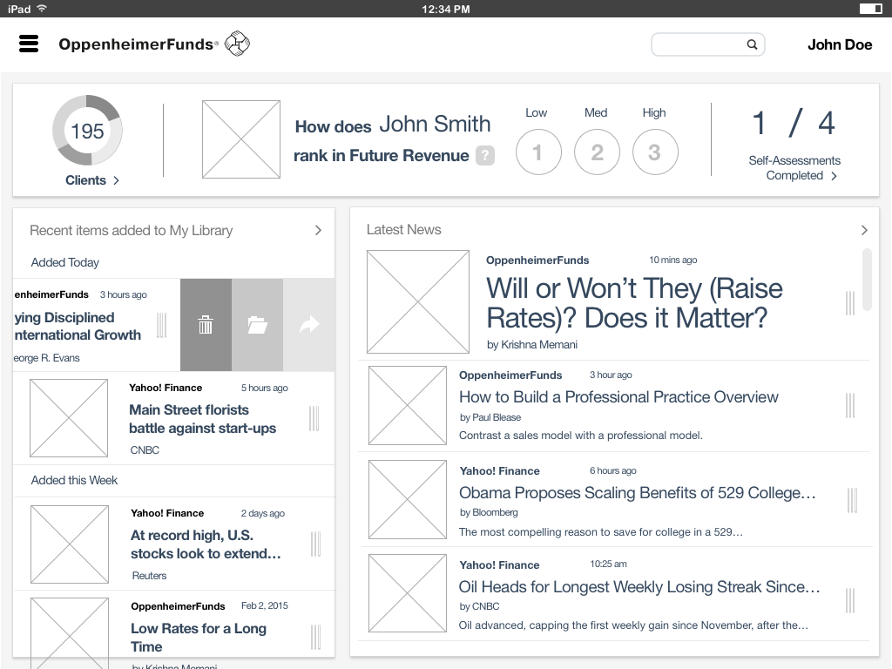Tap the 'Added this Week' section label
The image size is (892, 669).
point(74,480)
